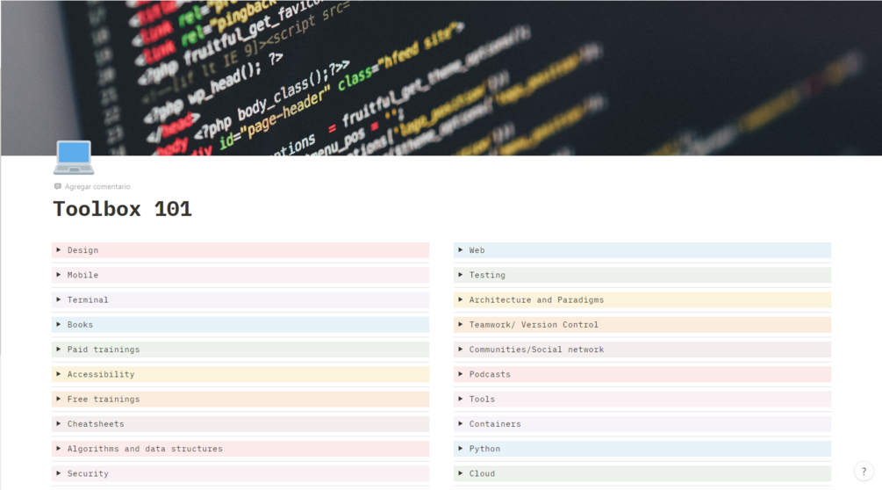Click the laptop page icon
This screenshot has width=882, height=490.
[74, 157]
